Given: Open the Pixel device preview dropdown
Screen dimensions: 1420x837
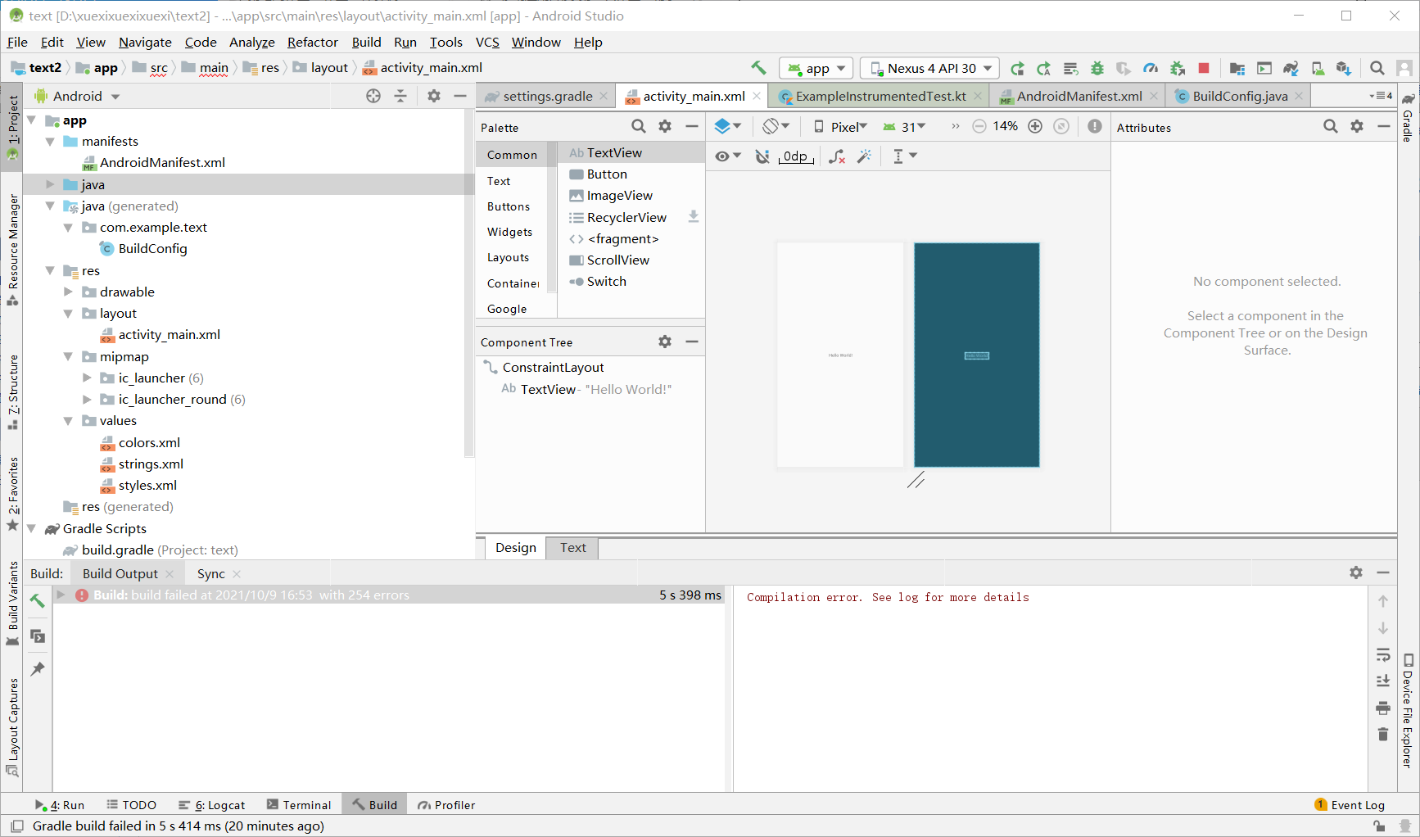Looking at the screenshot, I should pos(840,126).
